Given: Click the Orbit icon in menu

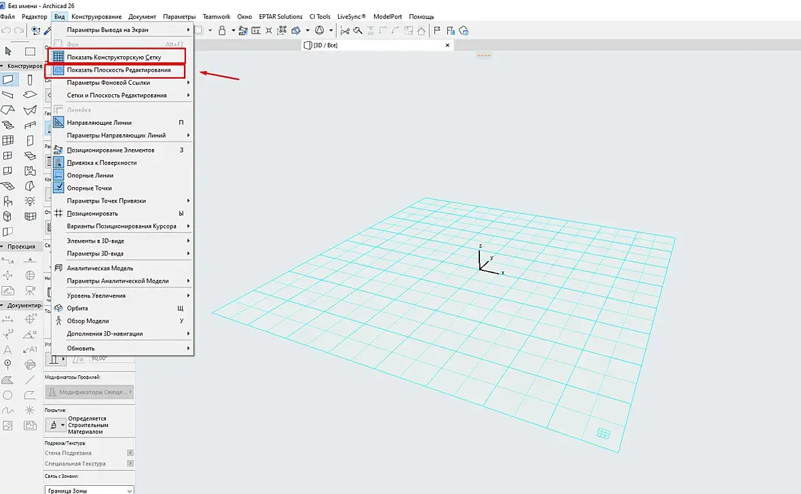Looking at the screenshot, I should (x=58, y=308).
